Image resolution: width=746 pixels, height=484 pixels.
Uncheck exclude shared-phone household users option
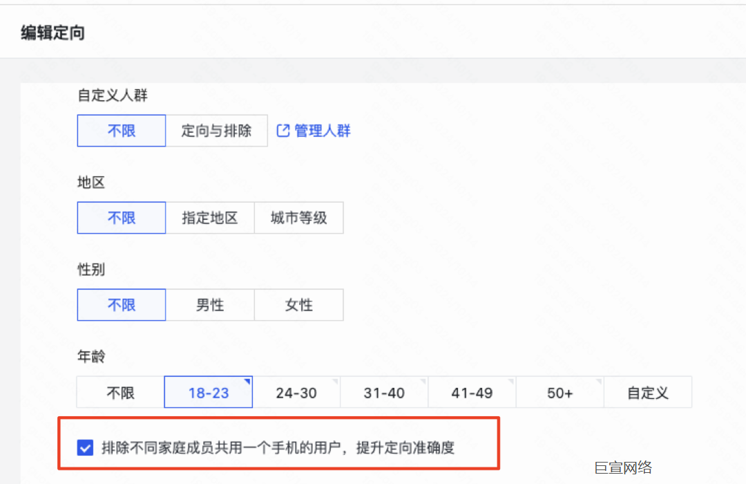click(x=84, y=447)
